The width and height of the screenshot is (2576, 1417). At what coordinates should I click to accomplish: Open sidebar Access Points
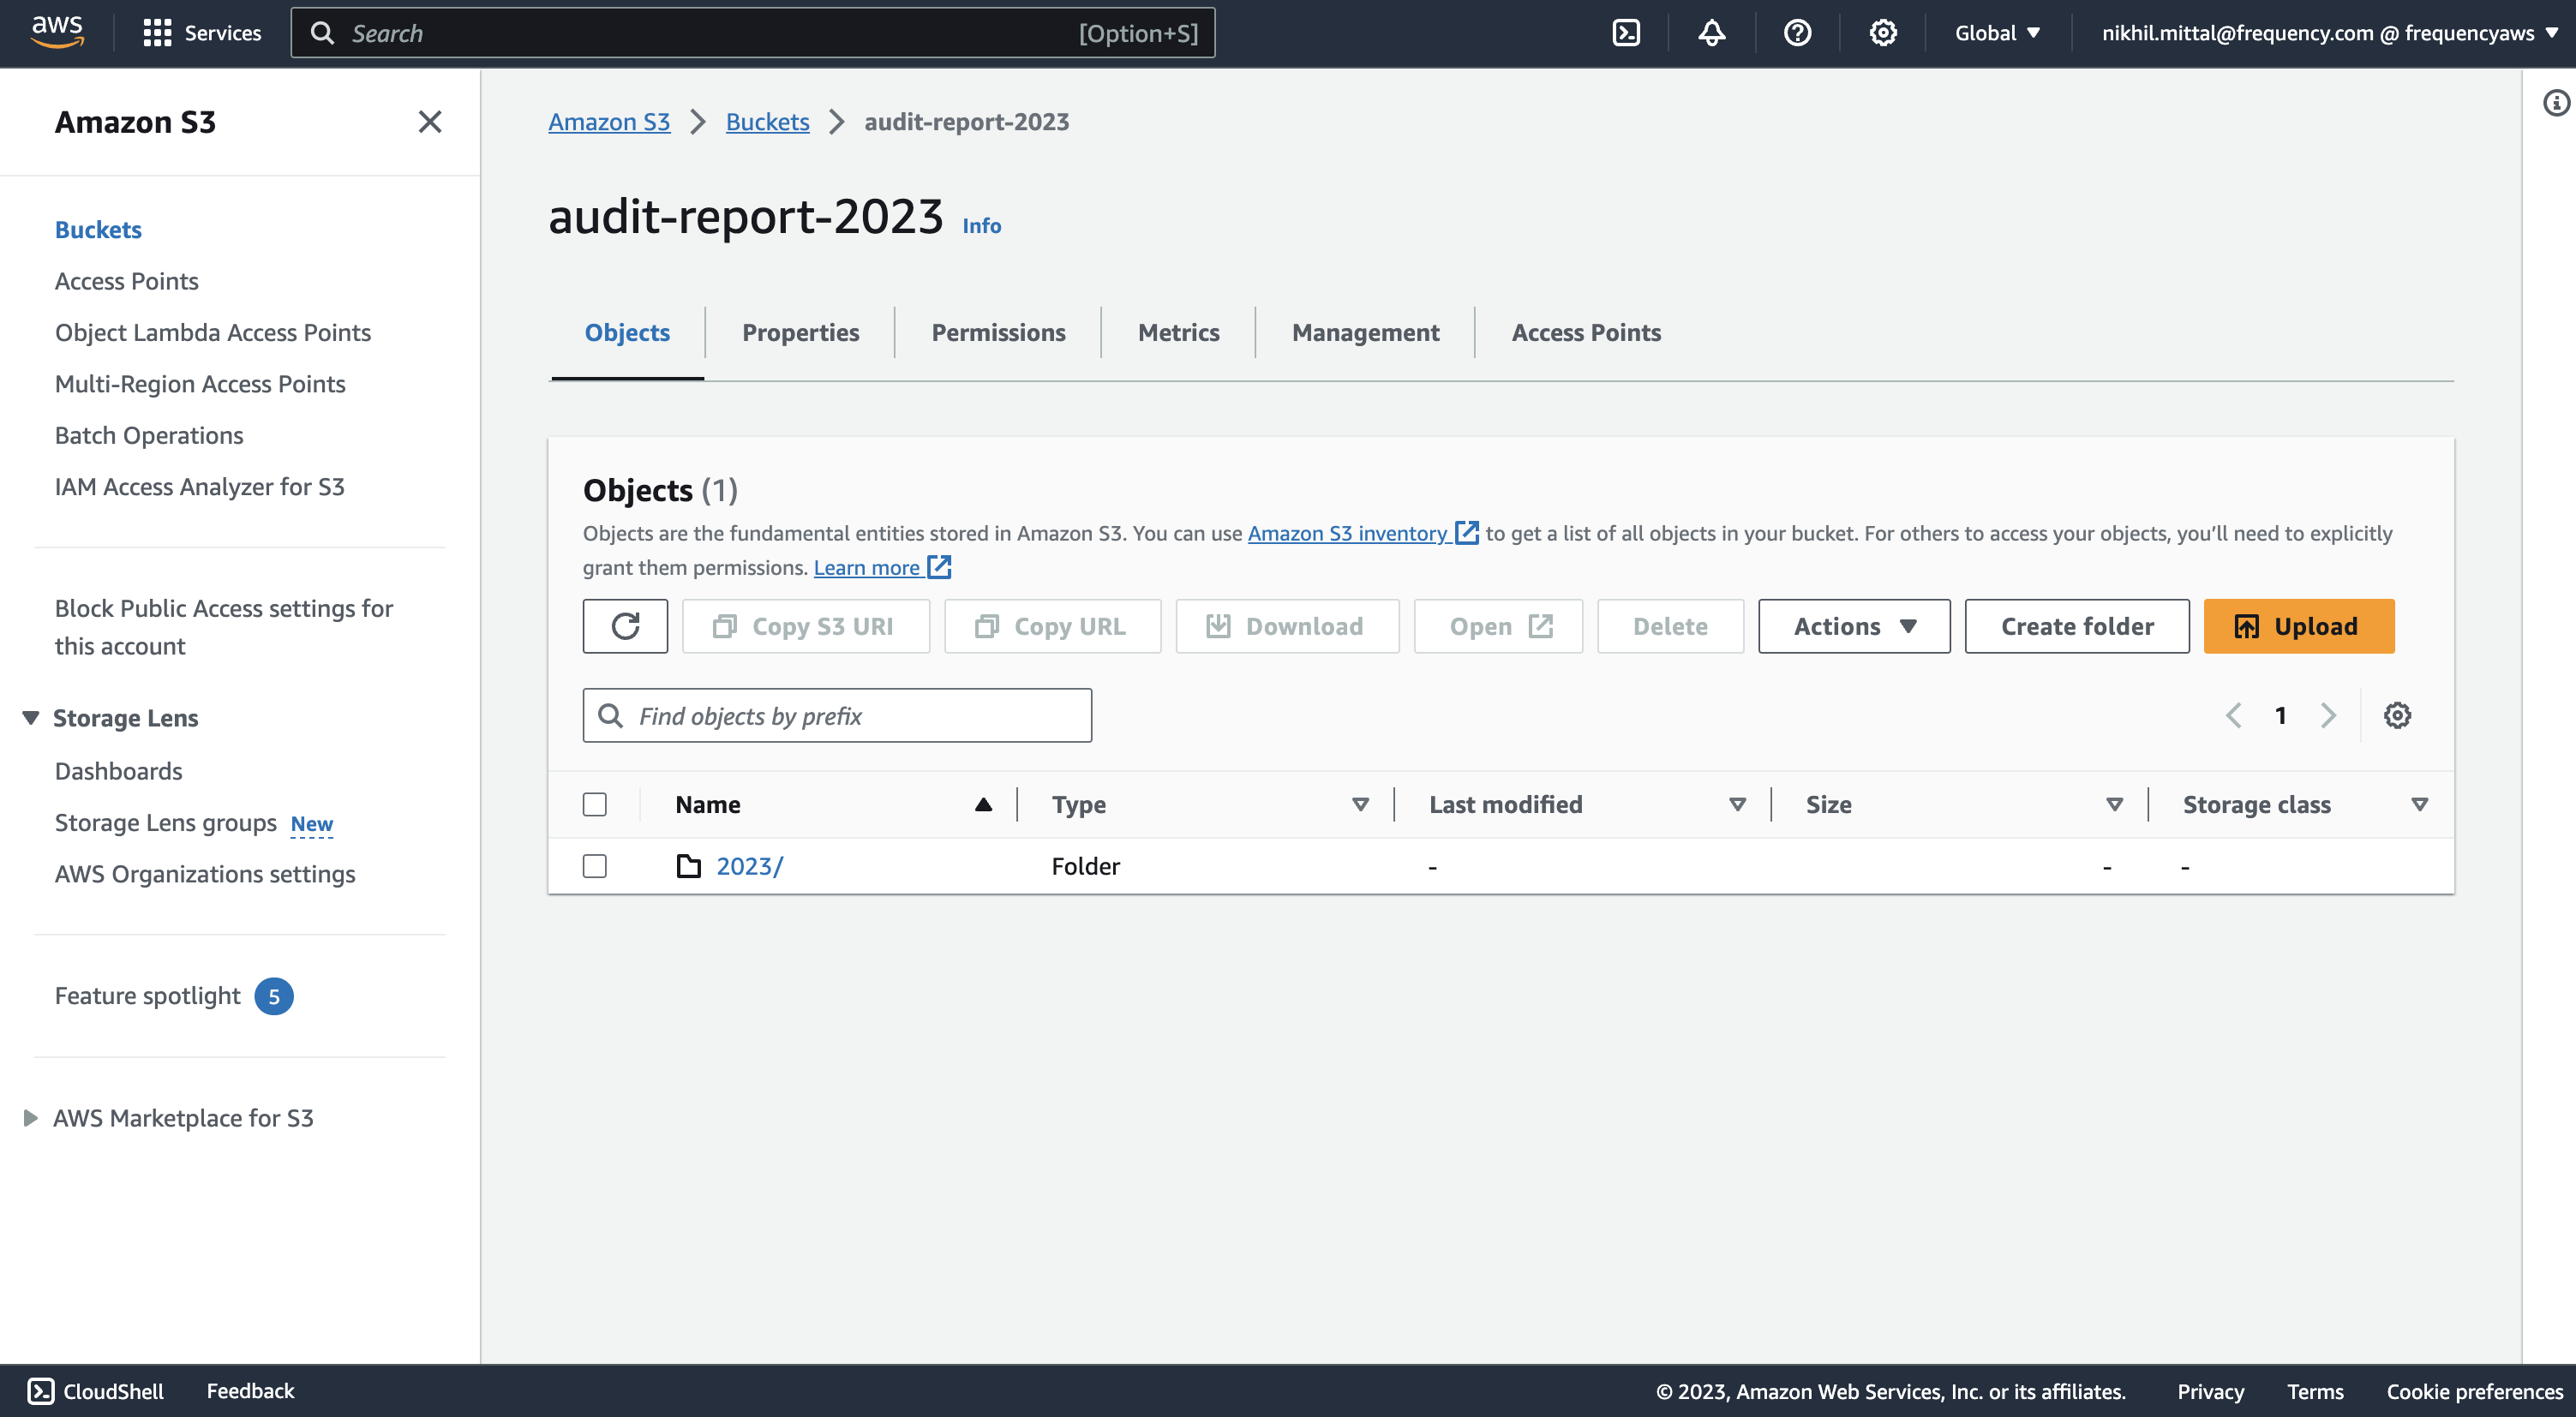tap(126, 281)
